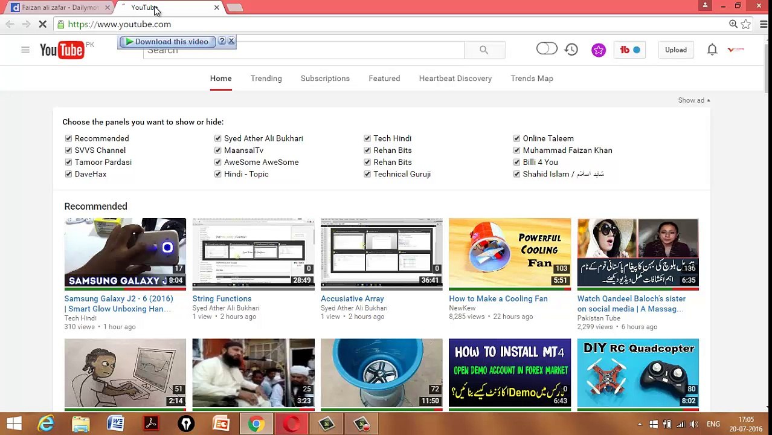Open Pakistan Tube channel link
772x435 pixels.
click(599, 318)
